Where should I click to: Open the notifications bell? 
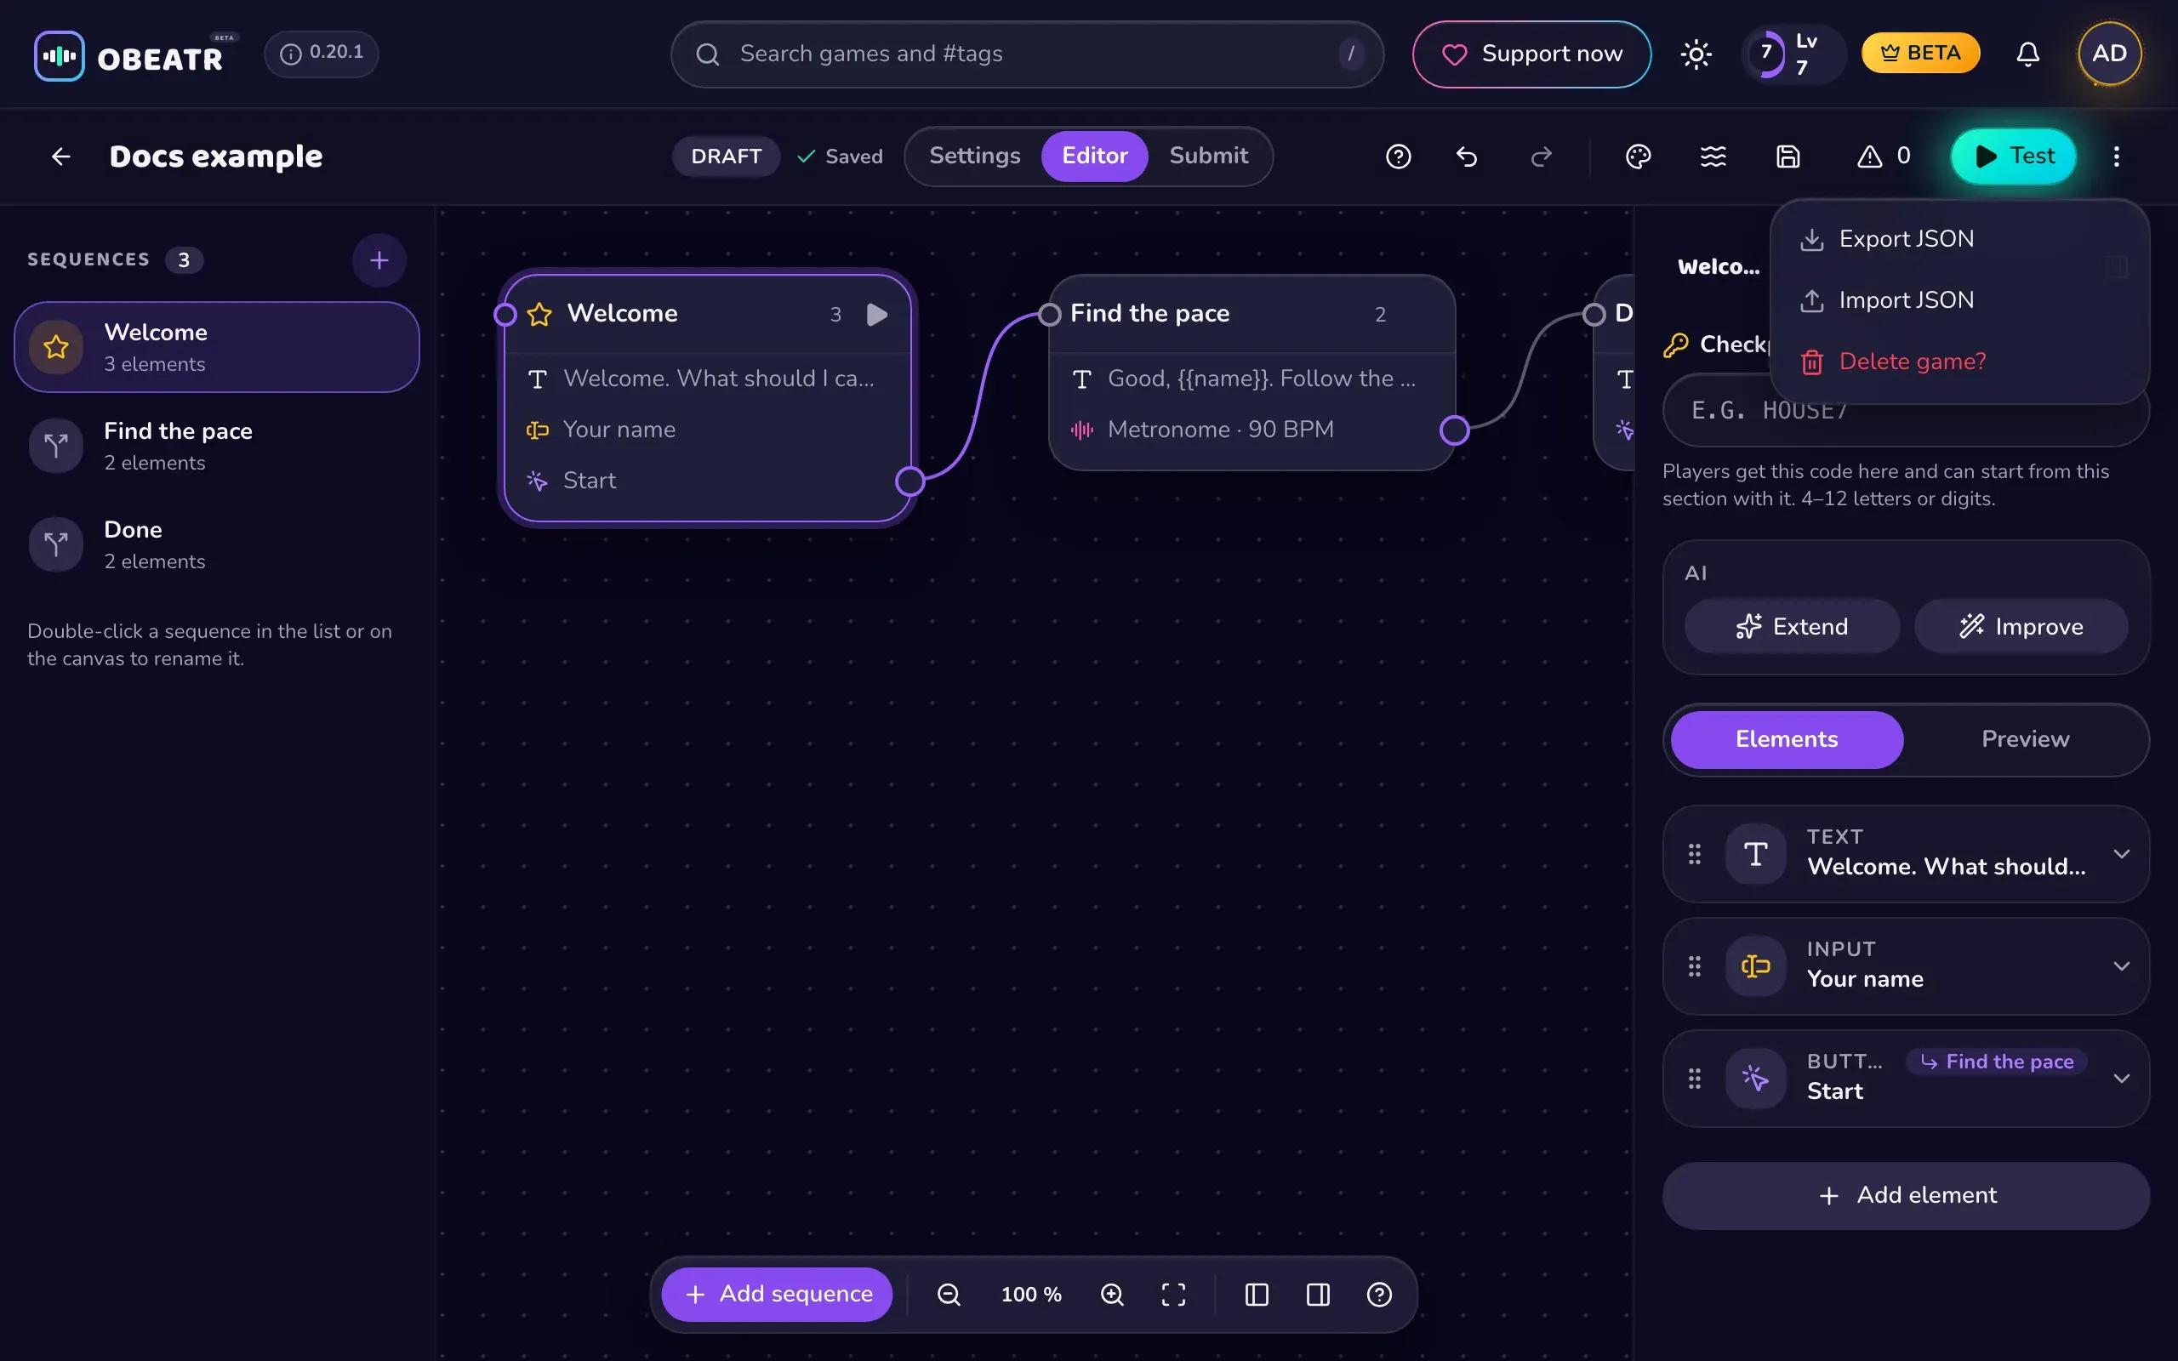point(2027,54)
